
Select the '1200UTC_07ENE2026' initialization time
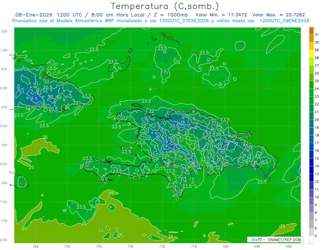(x=184, y=21)
